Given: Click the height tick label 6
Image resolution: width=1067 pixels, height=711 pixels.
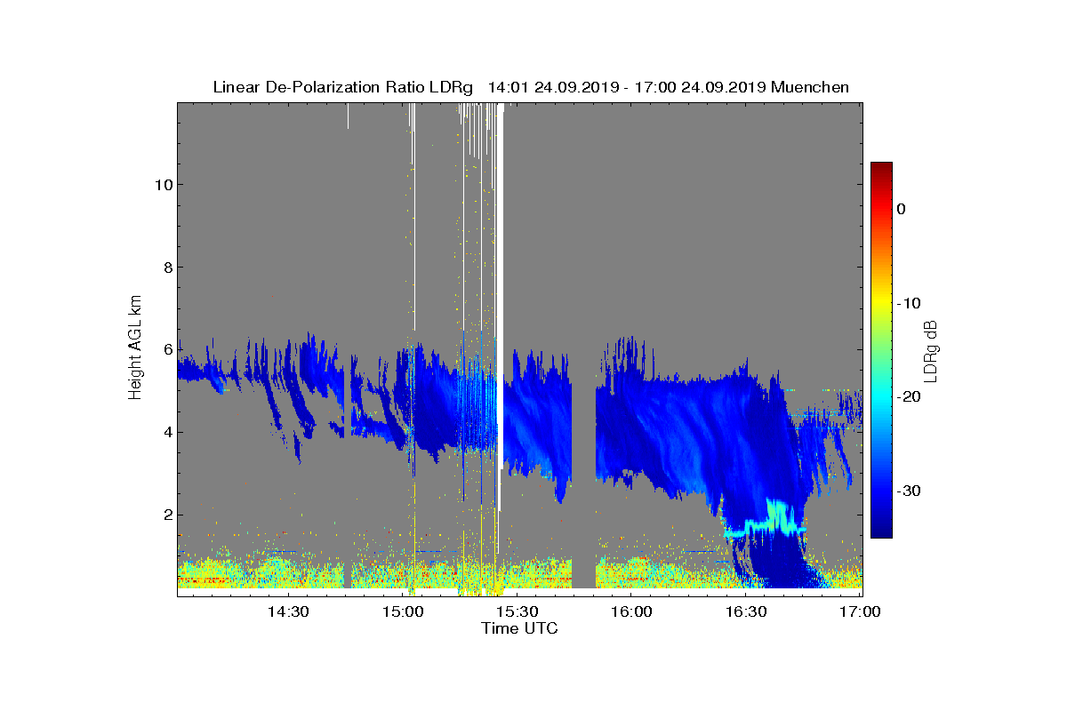Looking at the screenshot, I should (x=167, y=350).
